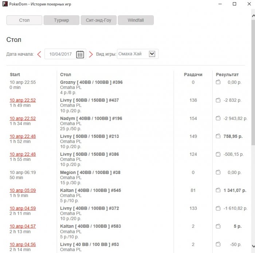
Task: Select table name Livny [ 40BB / 100BB ] #372
Action: pos(90,208)
